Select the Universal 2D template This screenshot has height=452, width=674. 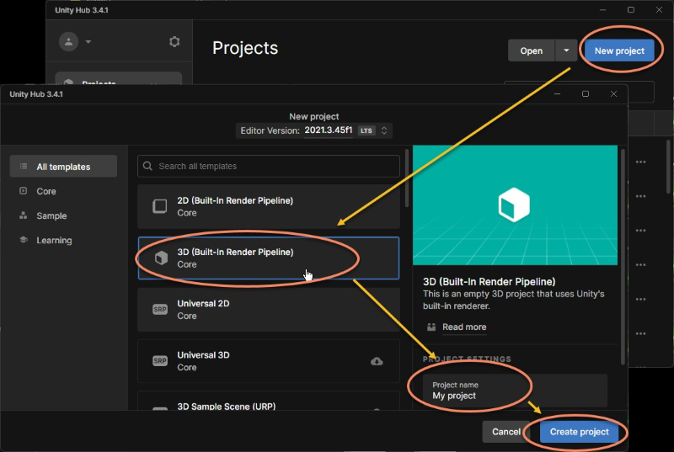click(268, 310)
